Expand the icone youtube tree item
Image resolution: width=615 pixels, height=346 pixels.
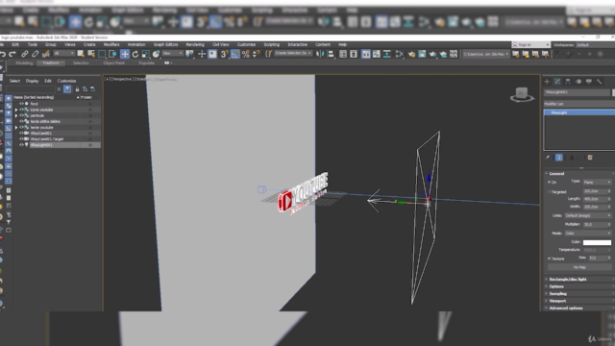tap(16, 110)
